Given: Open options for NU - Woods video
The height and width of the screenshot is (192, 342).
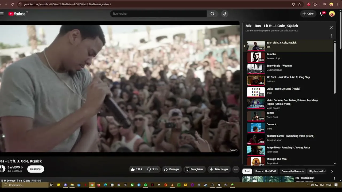Looking at the screenshot, I should [334, 179].
